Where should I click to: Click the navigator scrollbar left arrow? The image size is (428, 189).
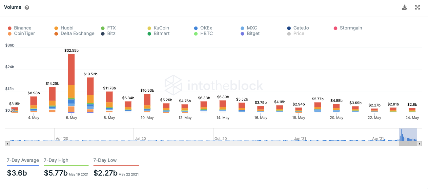tap(7, 143)
